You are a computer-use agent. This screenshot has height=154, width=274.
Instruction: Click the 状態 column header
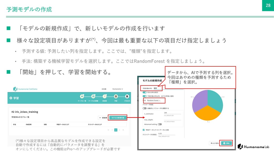click(x=45, y=125)
